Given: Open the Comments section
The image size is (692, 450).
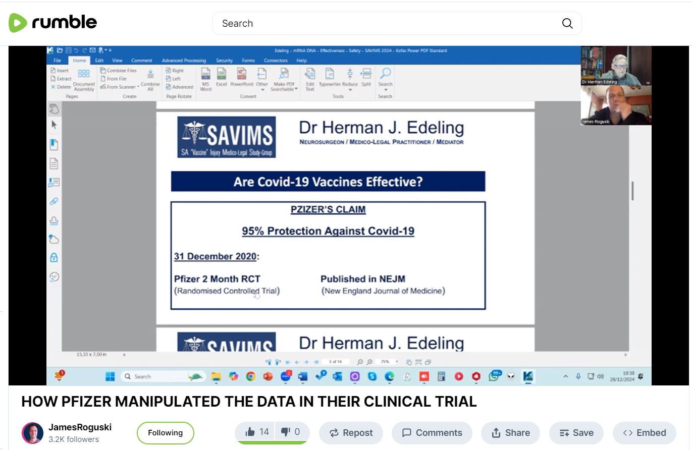Looking at the screenshot, I should pyautogui.click(x=432, y=433).
